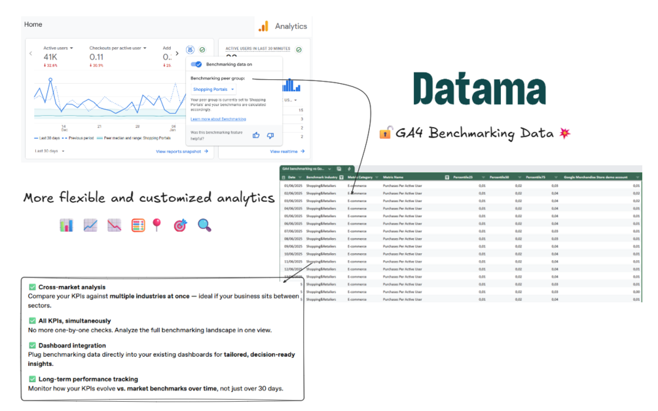Viewport: 658px width, 411px height.
Task: Expand the GA4 benchmarking vs Go... table name dropdown
Action: point(329,169)
